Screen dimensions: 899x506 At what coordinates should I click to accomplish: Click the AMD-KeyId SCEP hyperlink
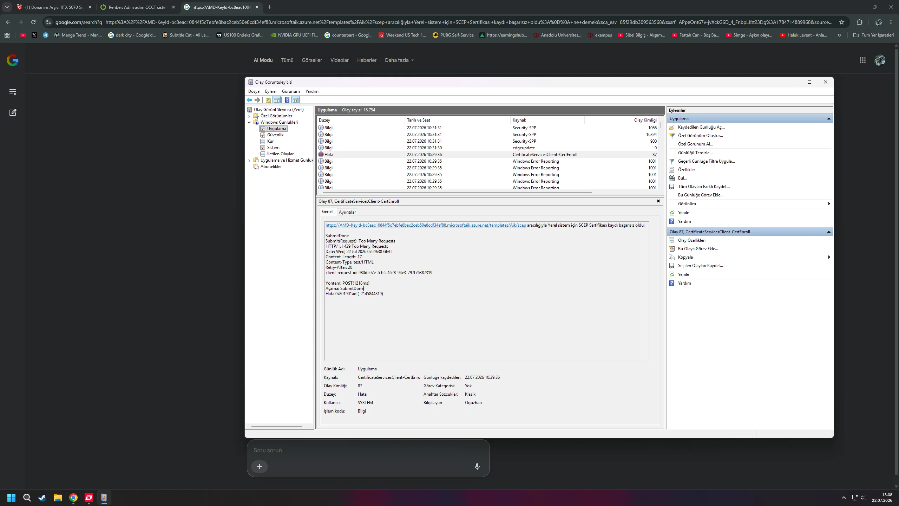[426, 225]
